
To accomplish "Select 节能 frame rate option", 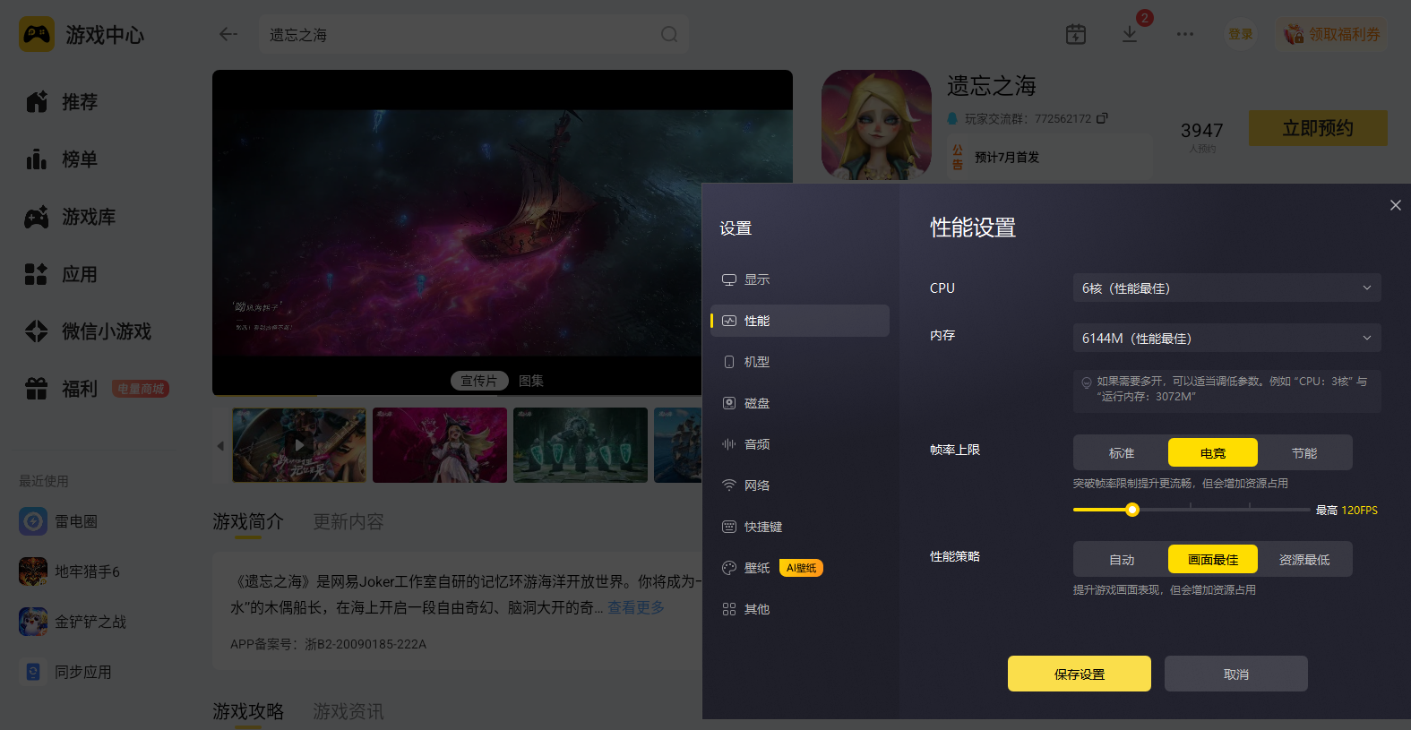I will pyautogui.click(x=1304, y=453).
